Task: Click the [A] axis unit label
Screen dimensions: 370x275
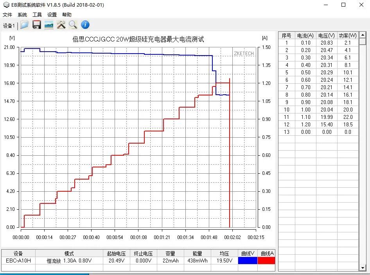Action: [265, 38]
